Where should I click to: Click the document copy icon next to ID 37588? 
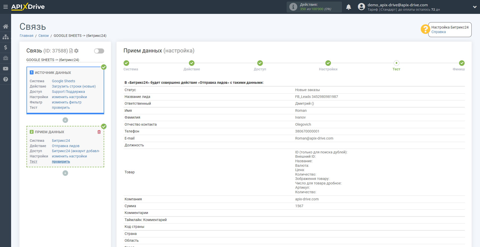click(x=71, y=51)
